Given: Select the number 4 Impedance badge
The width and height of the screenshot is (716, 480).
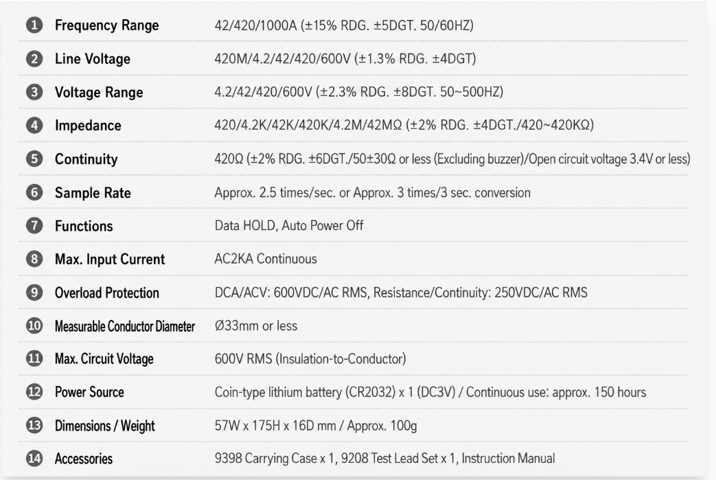Looking at the screenshot, I should point(34,125).
